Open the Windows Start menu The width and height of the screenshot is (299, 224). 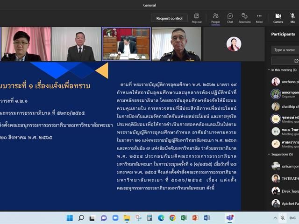tap(70, 218)
